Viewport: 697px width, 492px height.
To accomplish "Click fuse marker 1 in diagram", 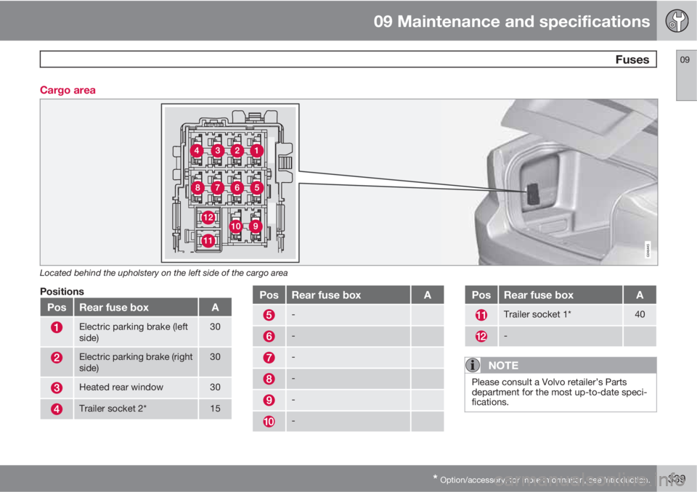I will tap(256, 151).
